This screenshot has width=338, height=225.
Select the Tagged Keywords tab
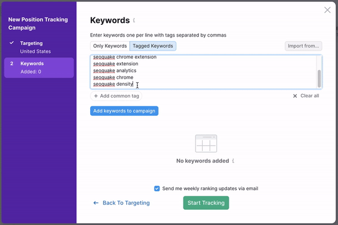(153, 46)
